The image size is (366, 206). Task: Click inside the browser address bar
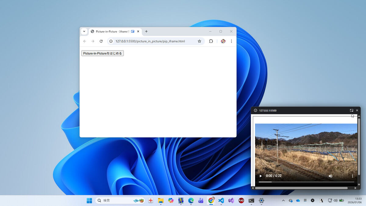click(149, 41)
